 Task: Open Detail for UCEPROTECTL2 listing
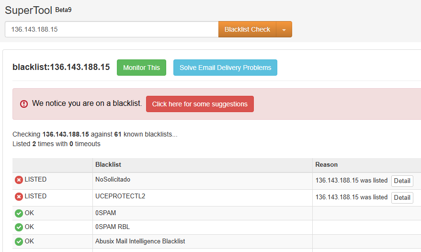point(402,197)
